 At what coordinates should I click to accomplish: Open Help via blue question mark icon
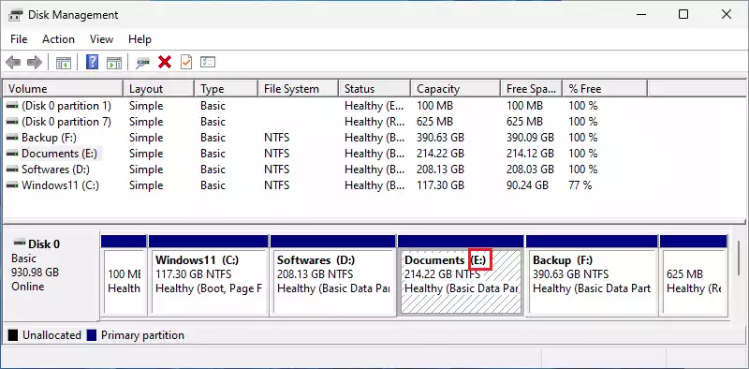(92, 62)
